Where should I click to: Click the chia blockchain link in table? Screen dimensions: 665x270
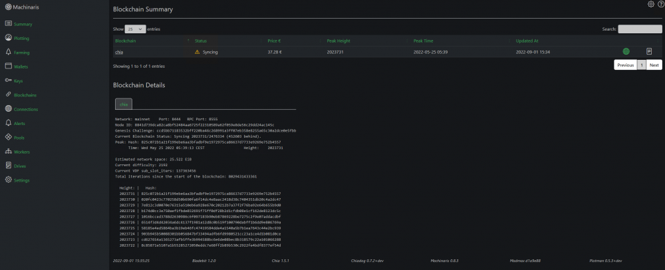pos(119,52)
